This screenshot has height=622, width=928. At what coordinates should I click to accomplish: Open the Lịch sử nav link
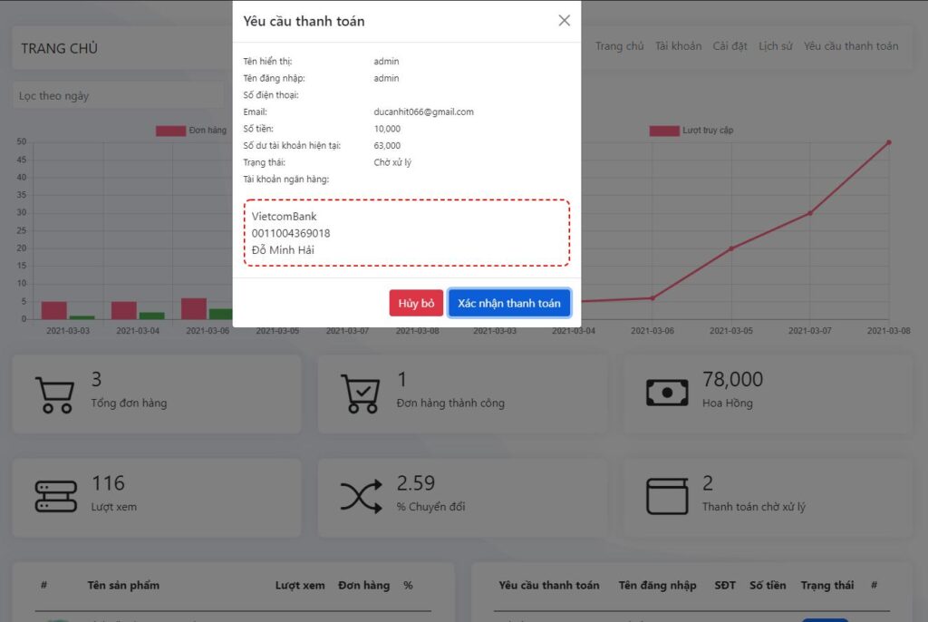(775, 46)
